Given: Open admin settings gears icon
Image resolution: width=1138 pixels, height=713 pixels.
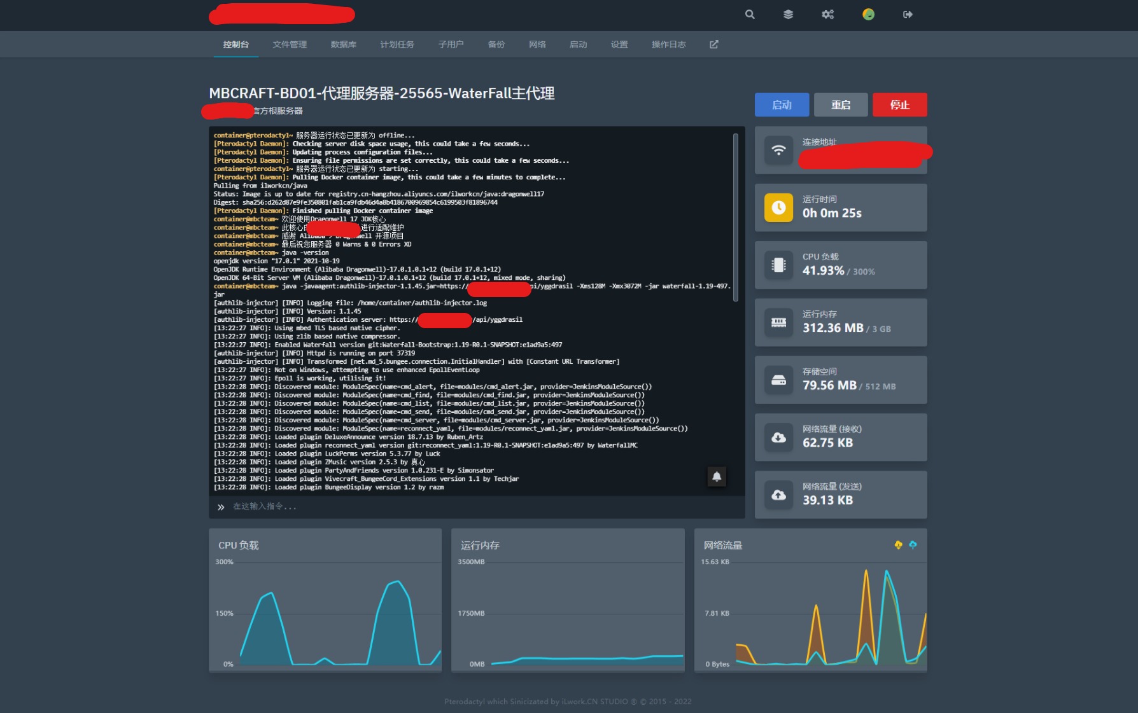Looking at the screenshot, I should coord(827,15).
